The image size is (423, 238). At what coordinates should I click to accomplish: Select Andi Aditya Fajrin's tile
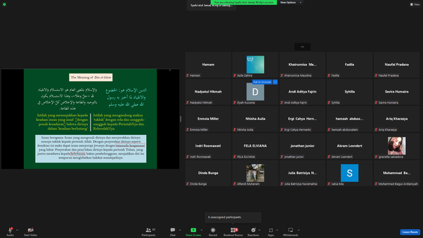pyautogui.click(x=302, y=92)
